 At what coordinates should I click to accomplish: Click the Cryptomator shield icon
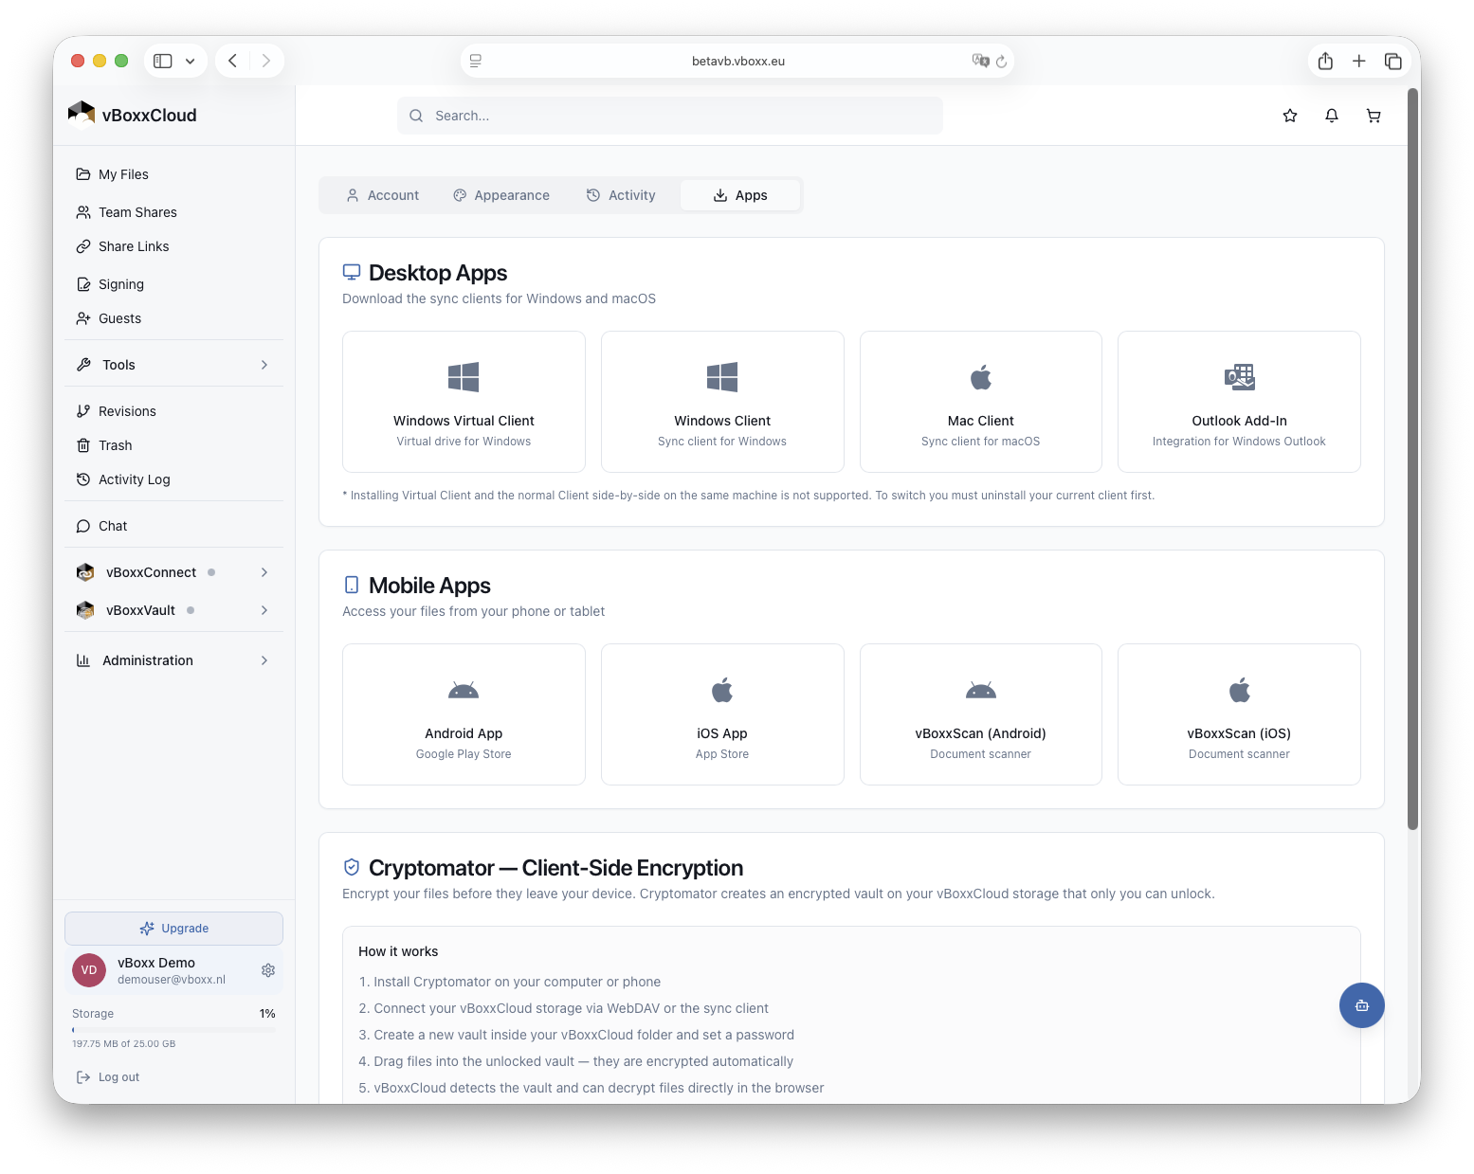pyautogui.click(x=352, y=867)
